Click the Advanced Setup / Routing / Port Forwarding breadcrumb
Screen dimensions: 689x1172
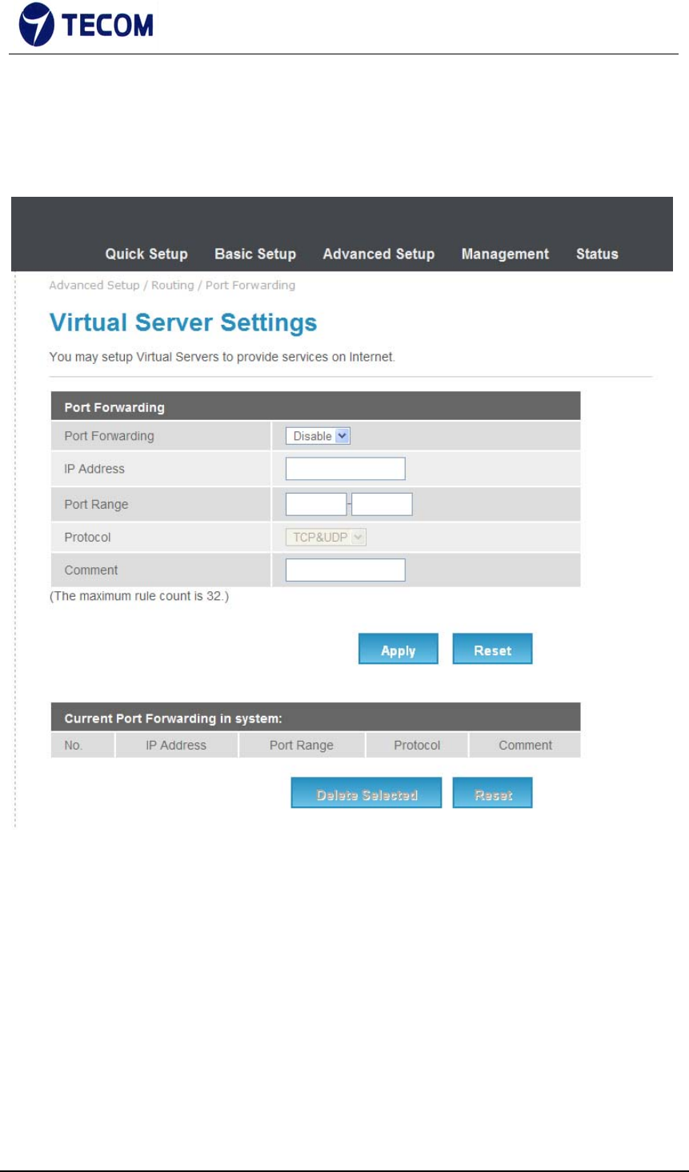(x=172, y=285)
